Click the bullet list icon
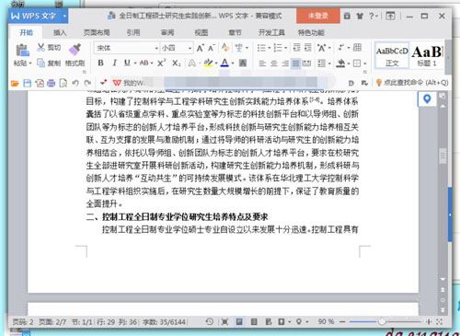Image resolution: width=460 pixels, height=336 pixels. point(261,48)
